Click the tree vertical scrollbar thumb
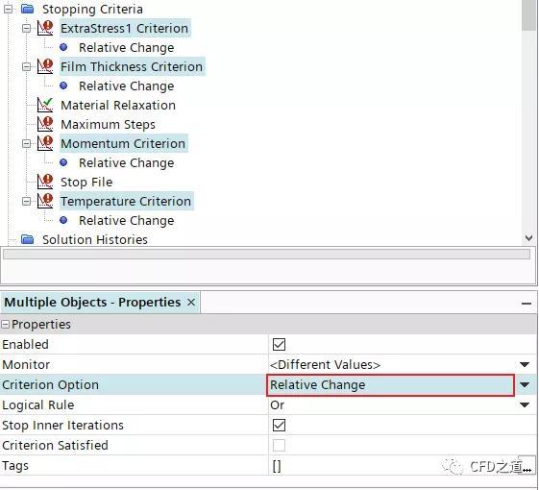539x490 pixels. [528, 15]
